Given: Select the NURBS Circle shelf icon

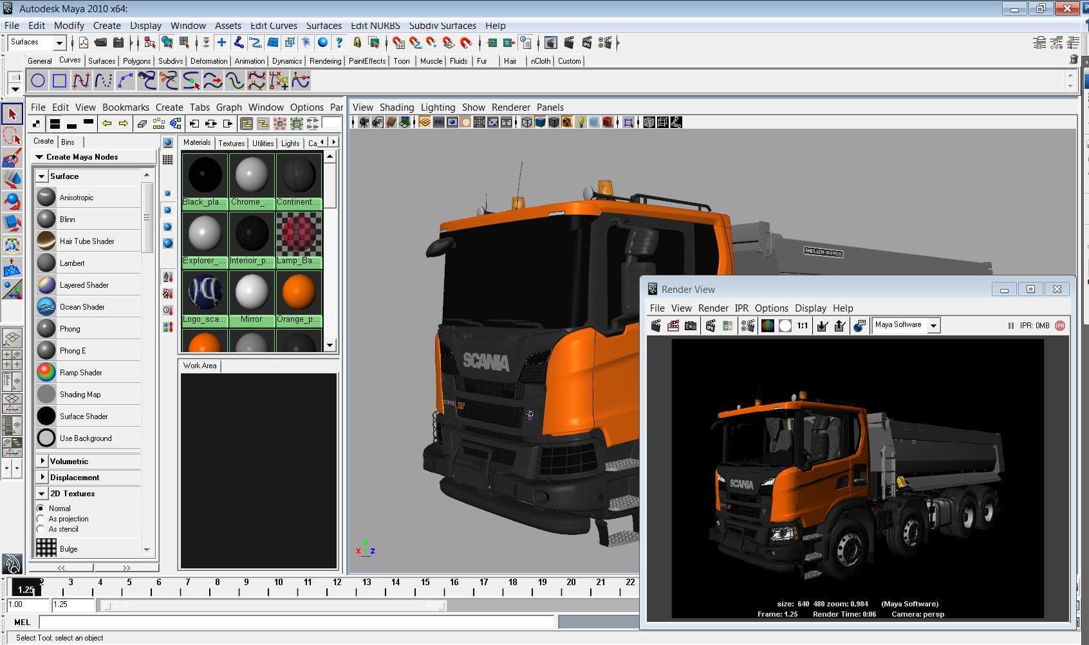Looking at the screenshot, I should [38, 80].
